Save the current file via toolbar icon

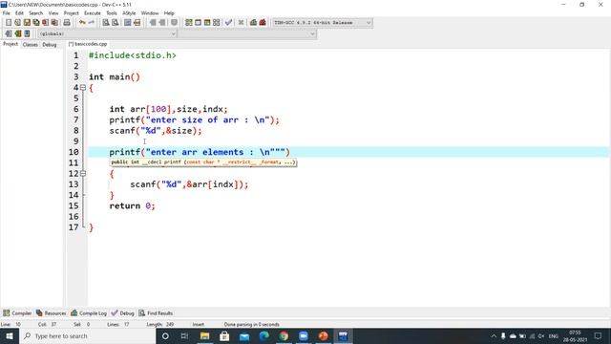click(x=27, y=23)
